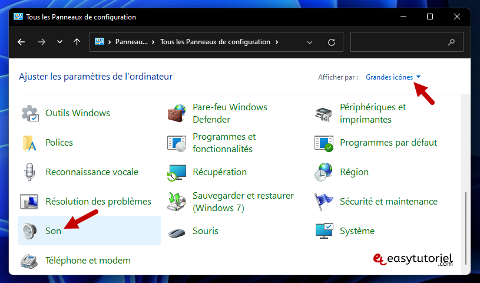Open the Outils Windows link
The height and width of the screenshot is (283, 480).
78,113
